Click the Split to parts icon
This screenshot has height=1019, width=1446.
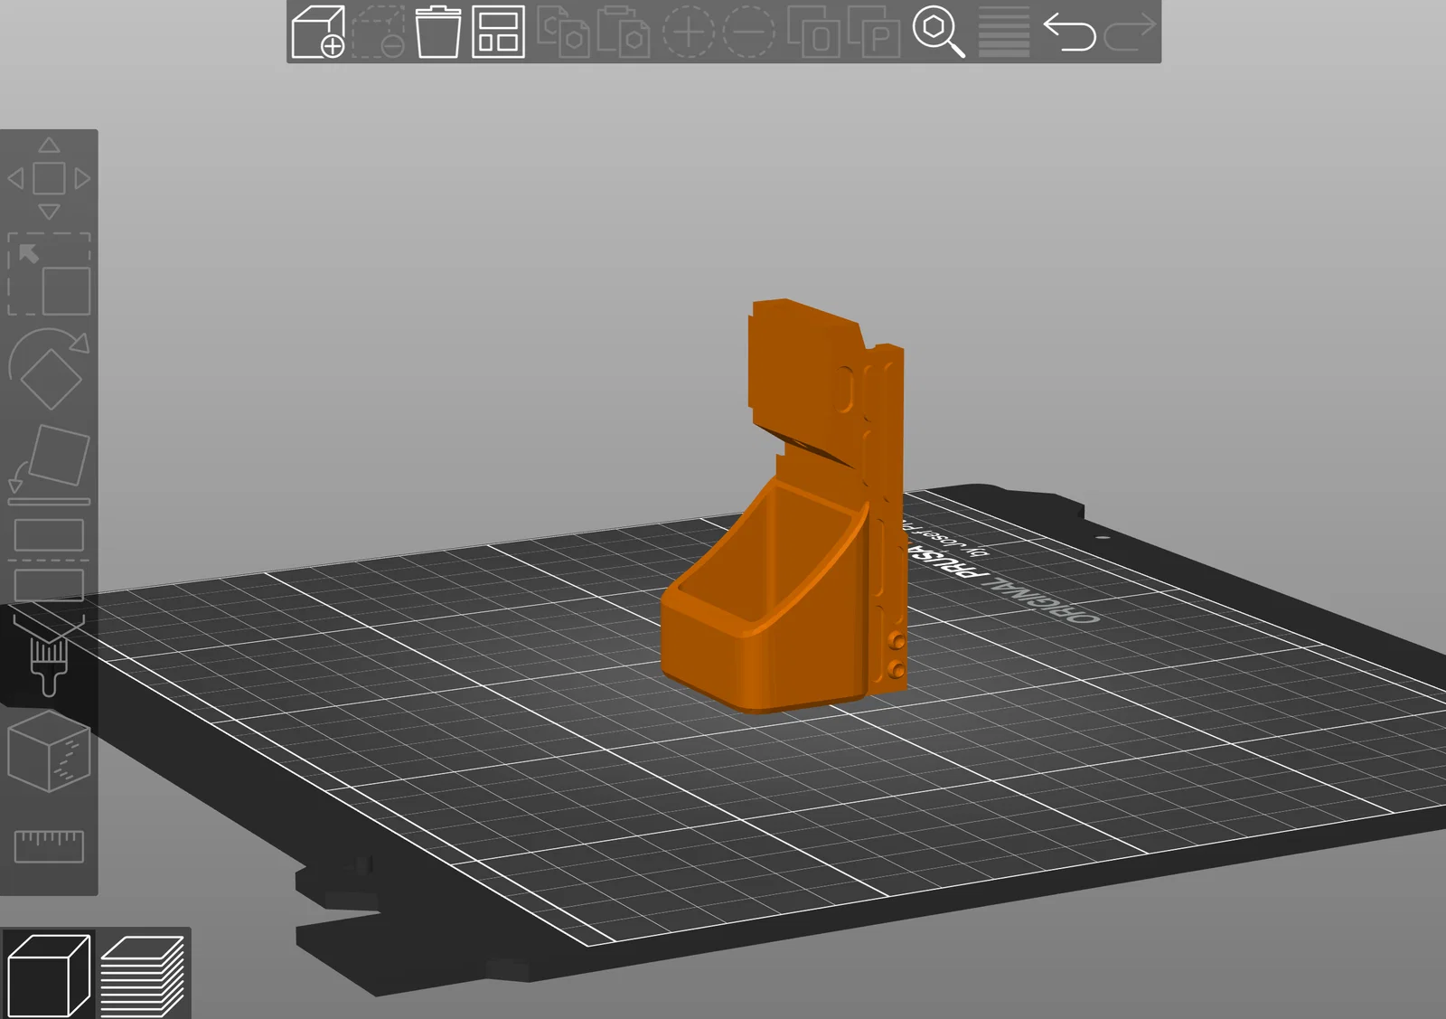(x=874, y=32)
